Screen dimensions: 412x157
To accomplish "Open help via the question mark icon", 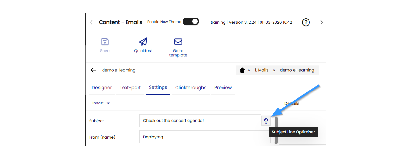I will click(x=306, y=22).
